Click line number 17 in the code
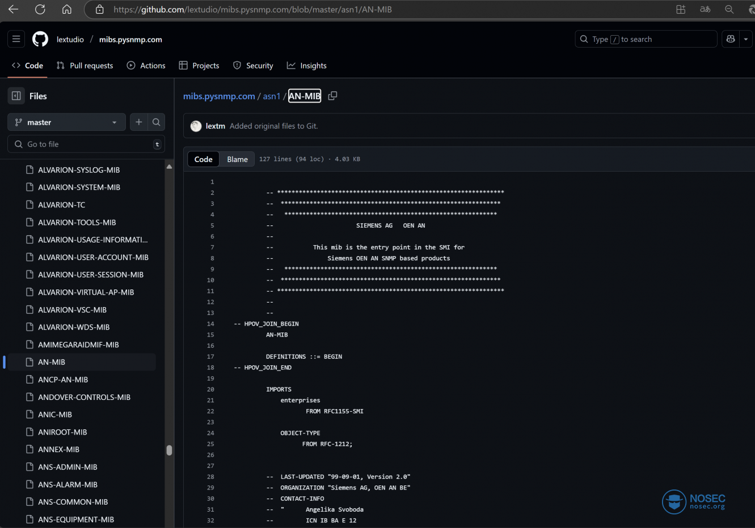This screenshot has width=755, height=528. (x=210, y=356)
